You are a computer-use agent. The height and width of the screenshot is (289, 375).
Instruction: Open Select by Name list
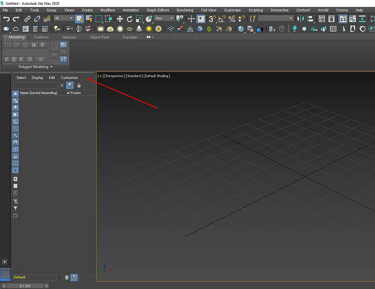click(x=89, y=19)
